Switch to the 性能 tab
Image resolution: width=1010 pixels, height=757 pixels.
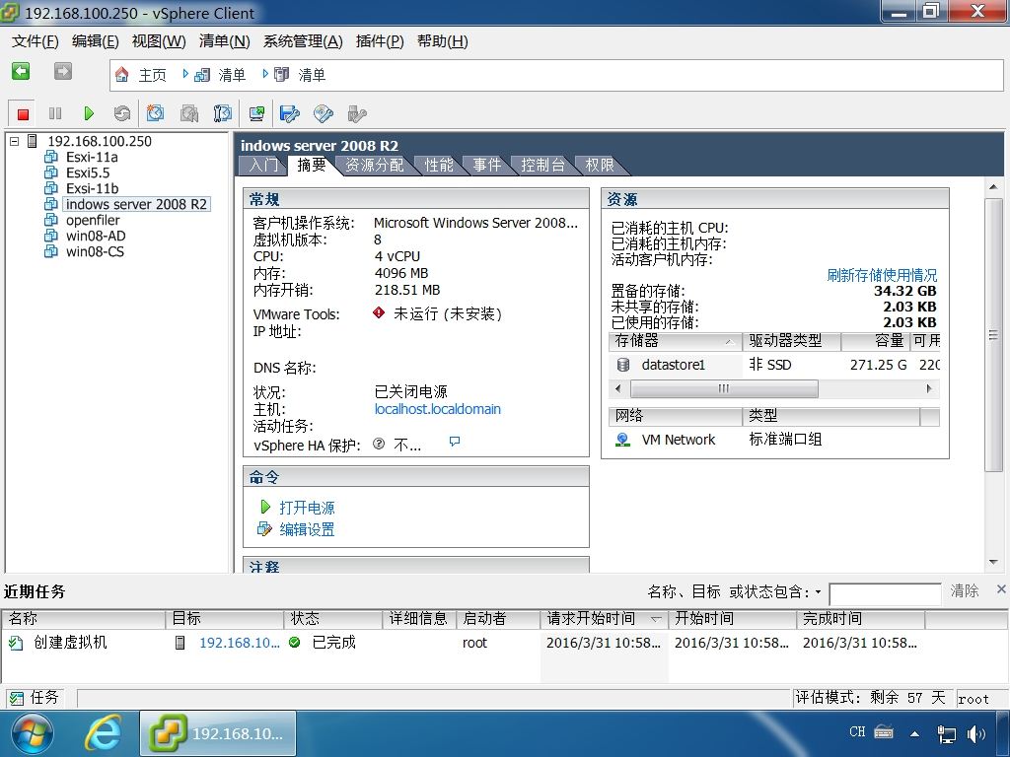pyautogui.click(x=439, y=166)
